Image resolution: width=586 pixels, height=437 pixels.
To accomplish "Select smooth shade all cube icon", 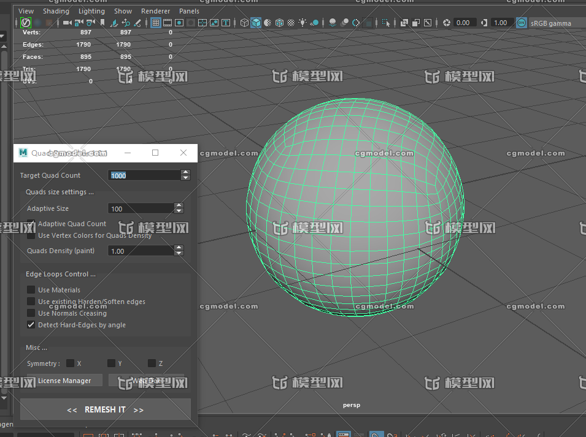I will pos(256,23).
